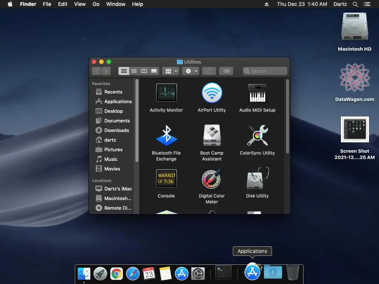Go back in Finder history

(x=97, y=71)
